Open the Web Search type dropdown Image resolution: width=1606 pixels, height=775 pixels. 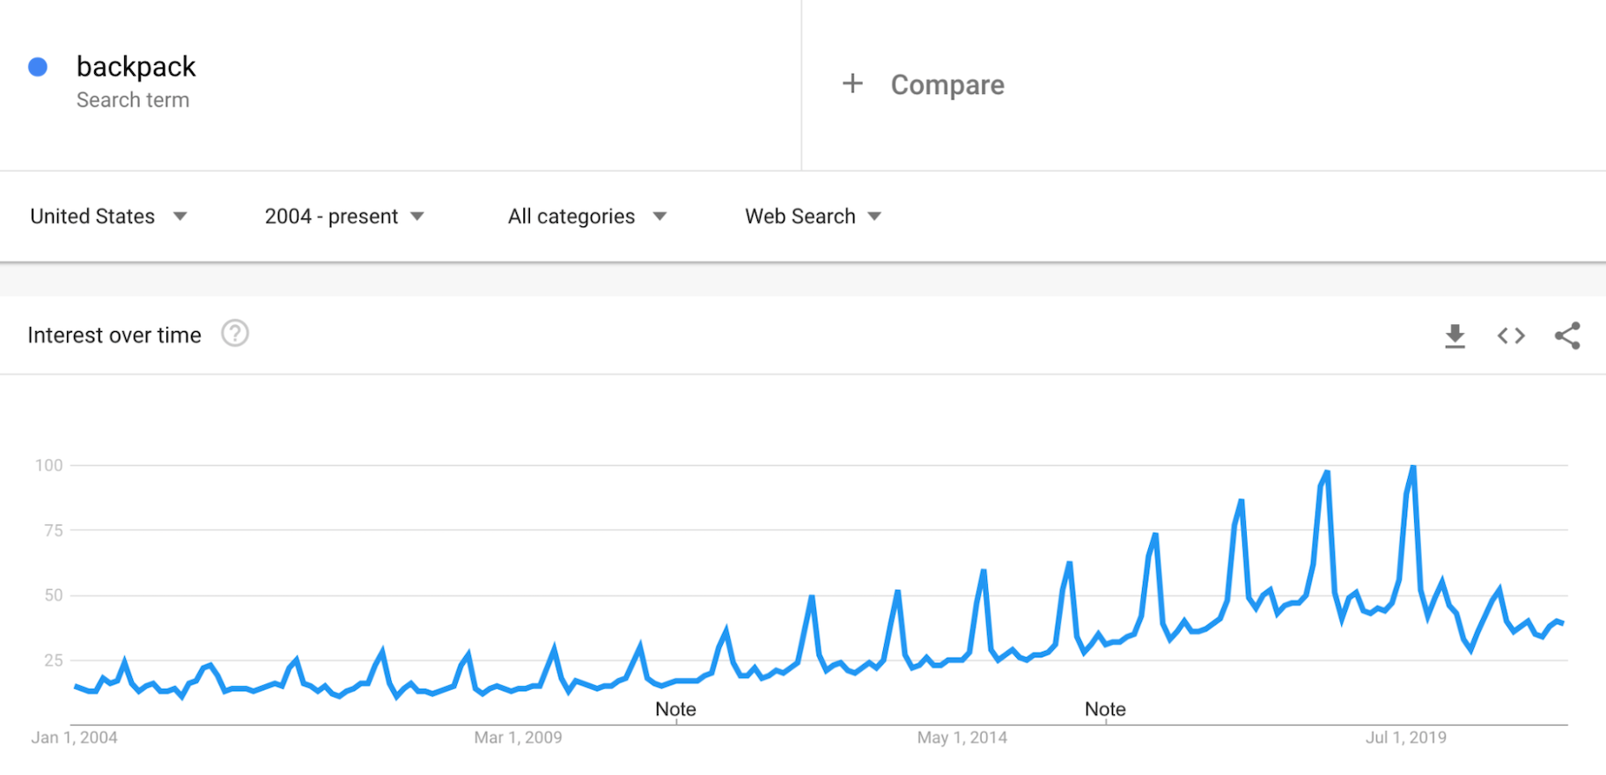(813, 217)
